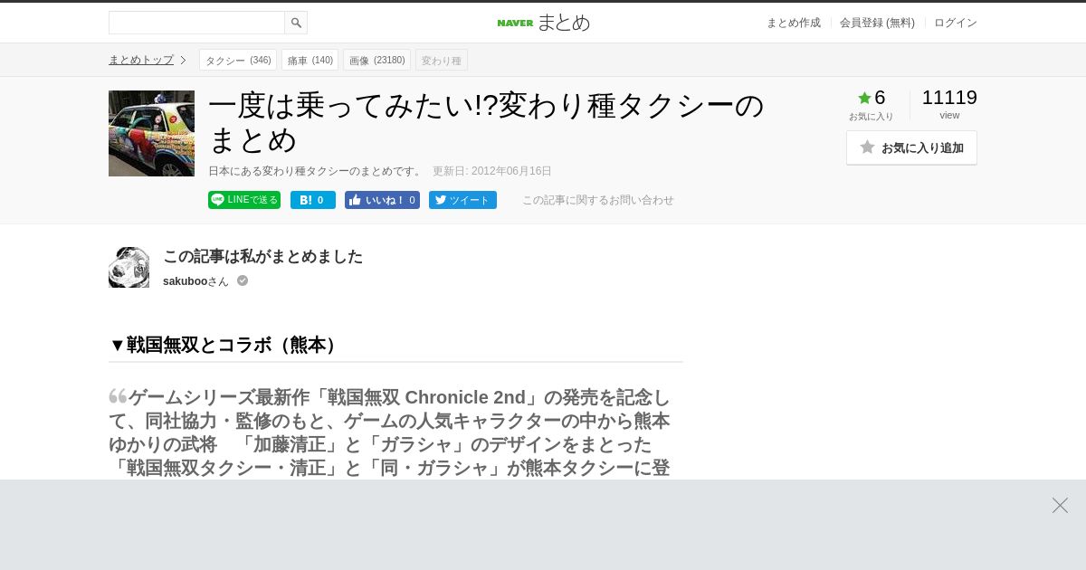Viewport: 1086px width, 570px height.
Task: Click the Twitter ツイート button
Action: (462, 200)
